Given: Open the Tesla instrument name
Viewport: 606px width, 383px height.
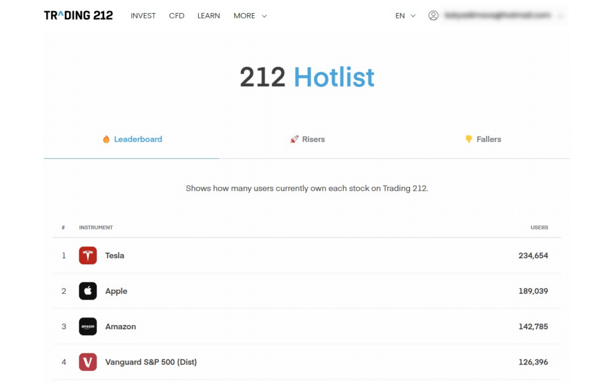Looking at the screenshot, I should click(x=115, y=255).
